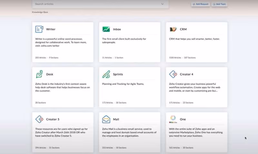Click the Inbox chart icon
Image resolution: width=258 pixels, height=154 pixels.
point(106,29)
